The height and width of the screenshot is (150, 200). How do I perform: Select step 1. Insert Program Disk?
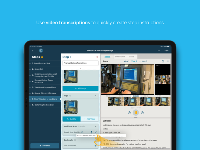tap(45, 63)
